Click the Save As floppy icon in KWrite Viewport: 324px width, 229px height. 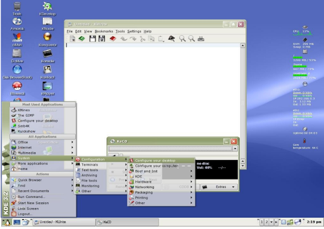[102, 39]
